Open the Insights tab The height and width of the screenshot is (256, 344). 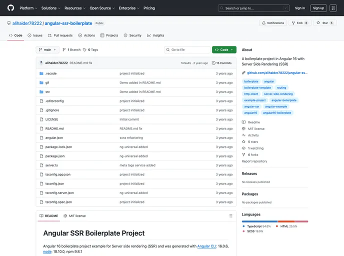point(155,35)
